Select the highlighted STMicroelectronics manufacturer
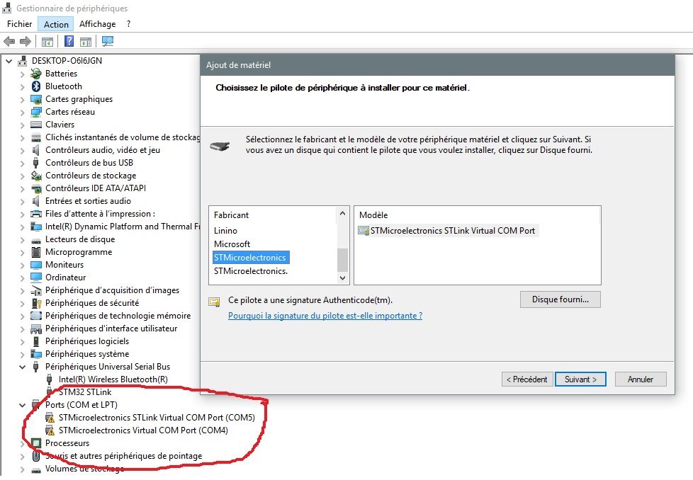The image size is (693, 480). 250,258
